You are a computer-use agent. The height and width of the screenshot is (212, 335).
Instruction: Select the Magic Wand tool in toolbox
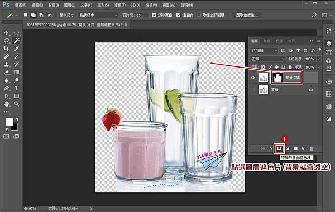pyautogui.click(x=16, y=41)
